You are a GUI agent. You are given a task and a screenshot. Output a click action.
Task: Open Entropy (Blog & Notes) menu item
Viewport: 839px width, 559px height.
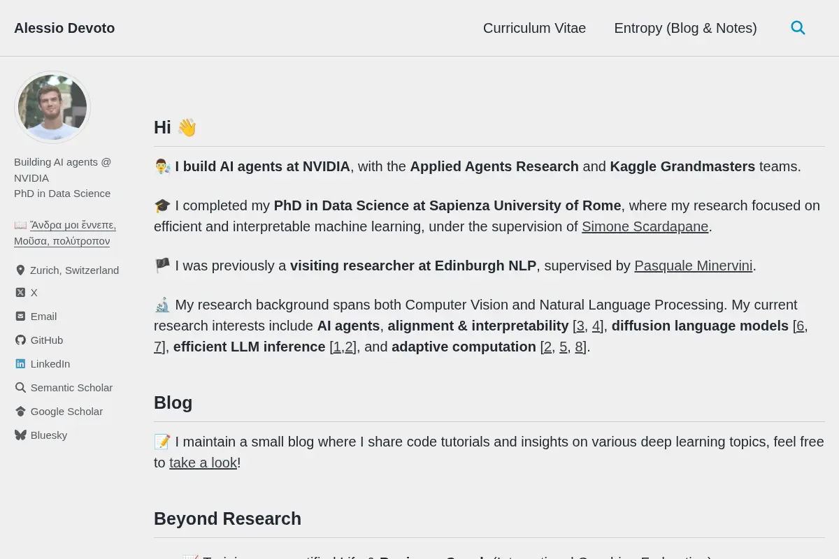pyautogui.click(x=685, y=28)
